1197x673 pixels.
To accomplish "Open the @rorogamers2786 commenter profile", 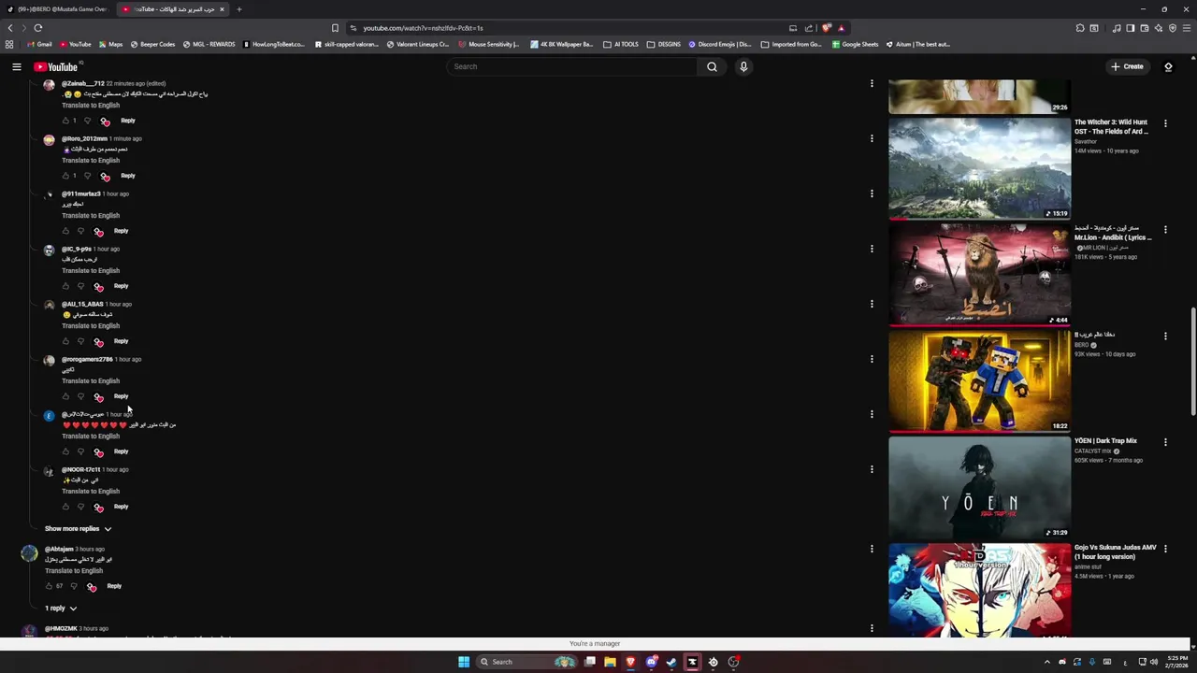I will [x=87, y=359].
